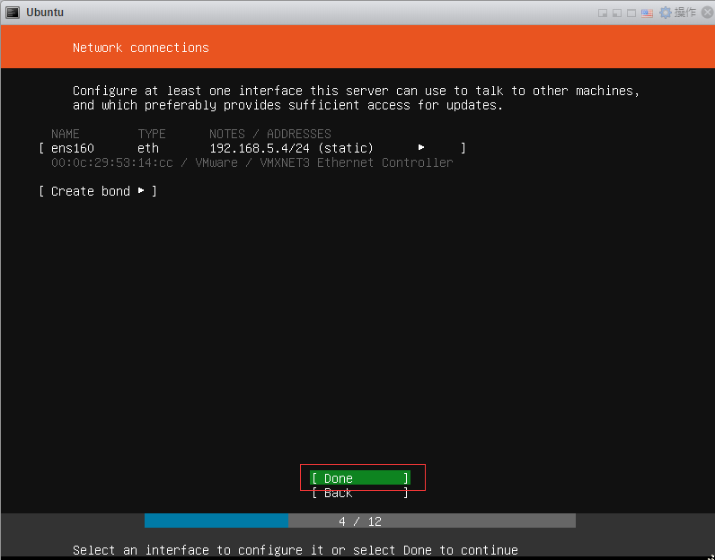
Task: Select the ens160 network interface
Action: tap(73, 148)
